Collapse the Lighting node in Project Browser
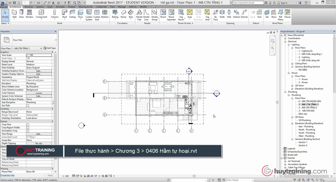This screenshot has height=182, width=336. click(x=289, y=45)
